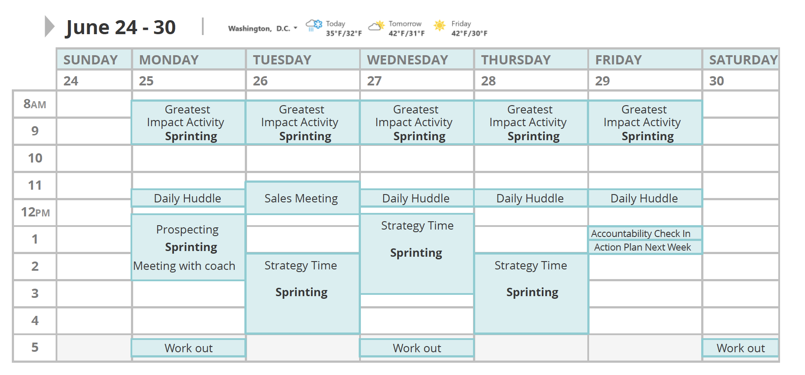Click the arrow beside June 24 - 30
Image resolution: width=805 pixels, height=375 pixels.
48,26
